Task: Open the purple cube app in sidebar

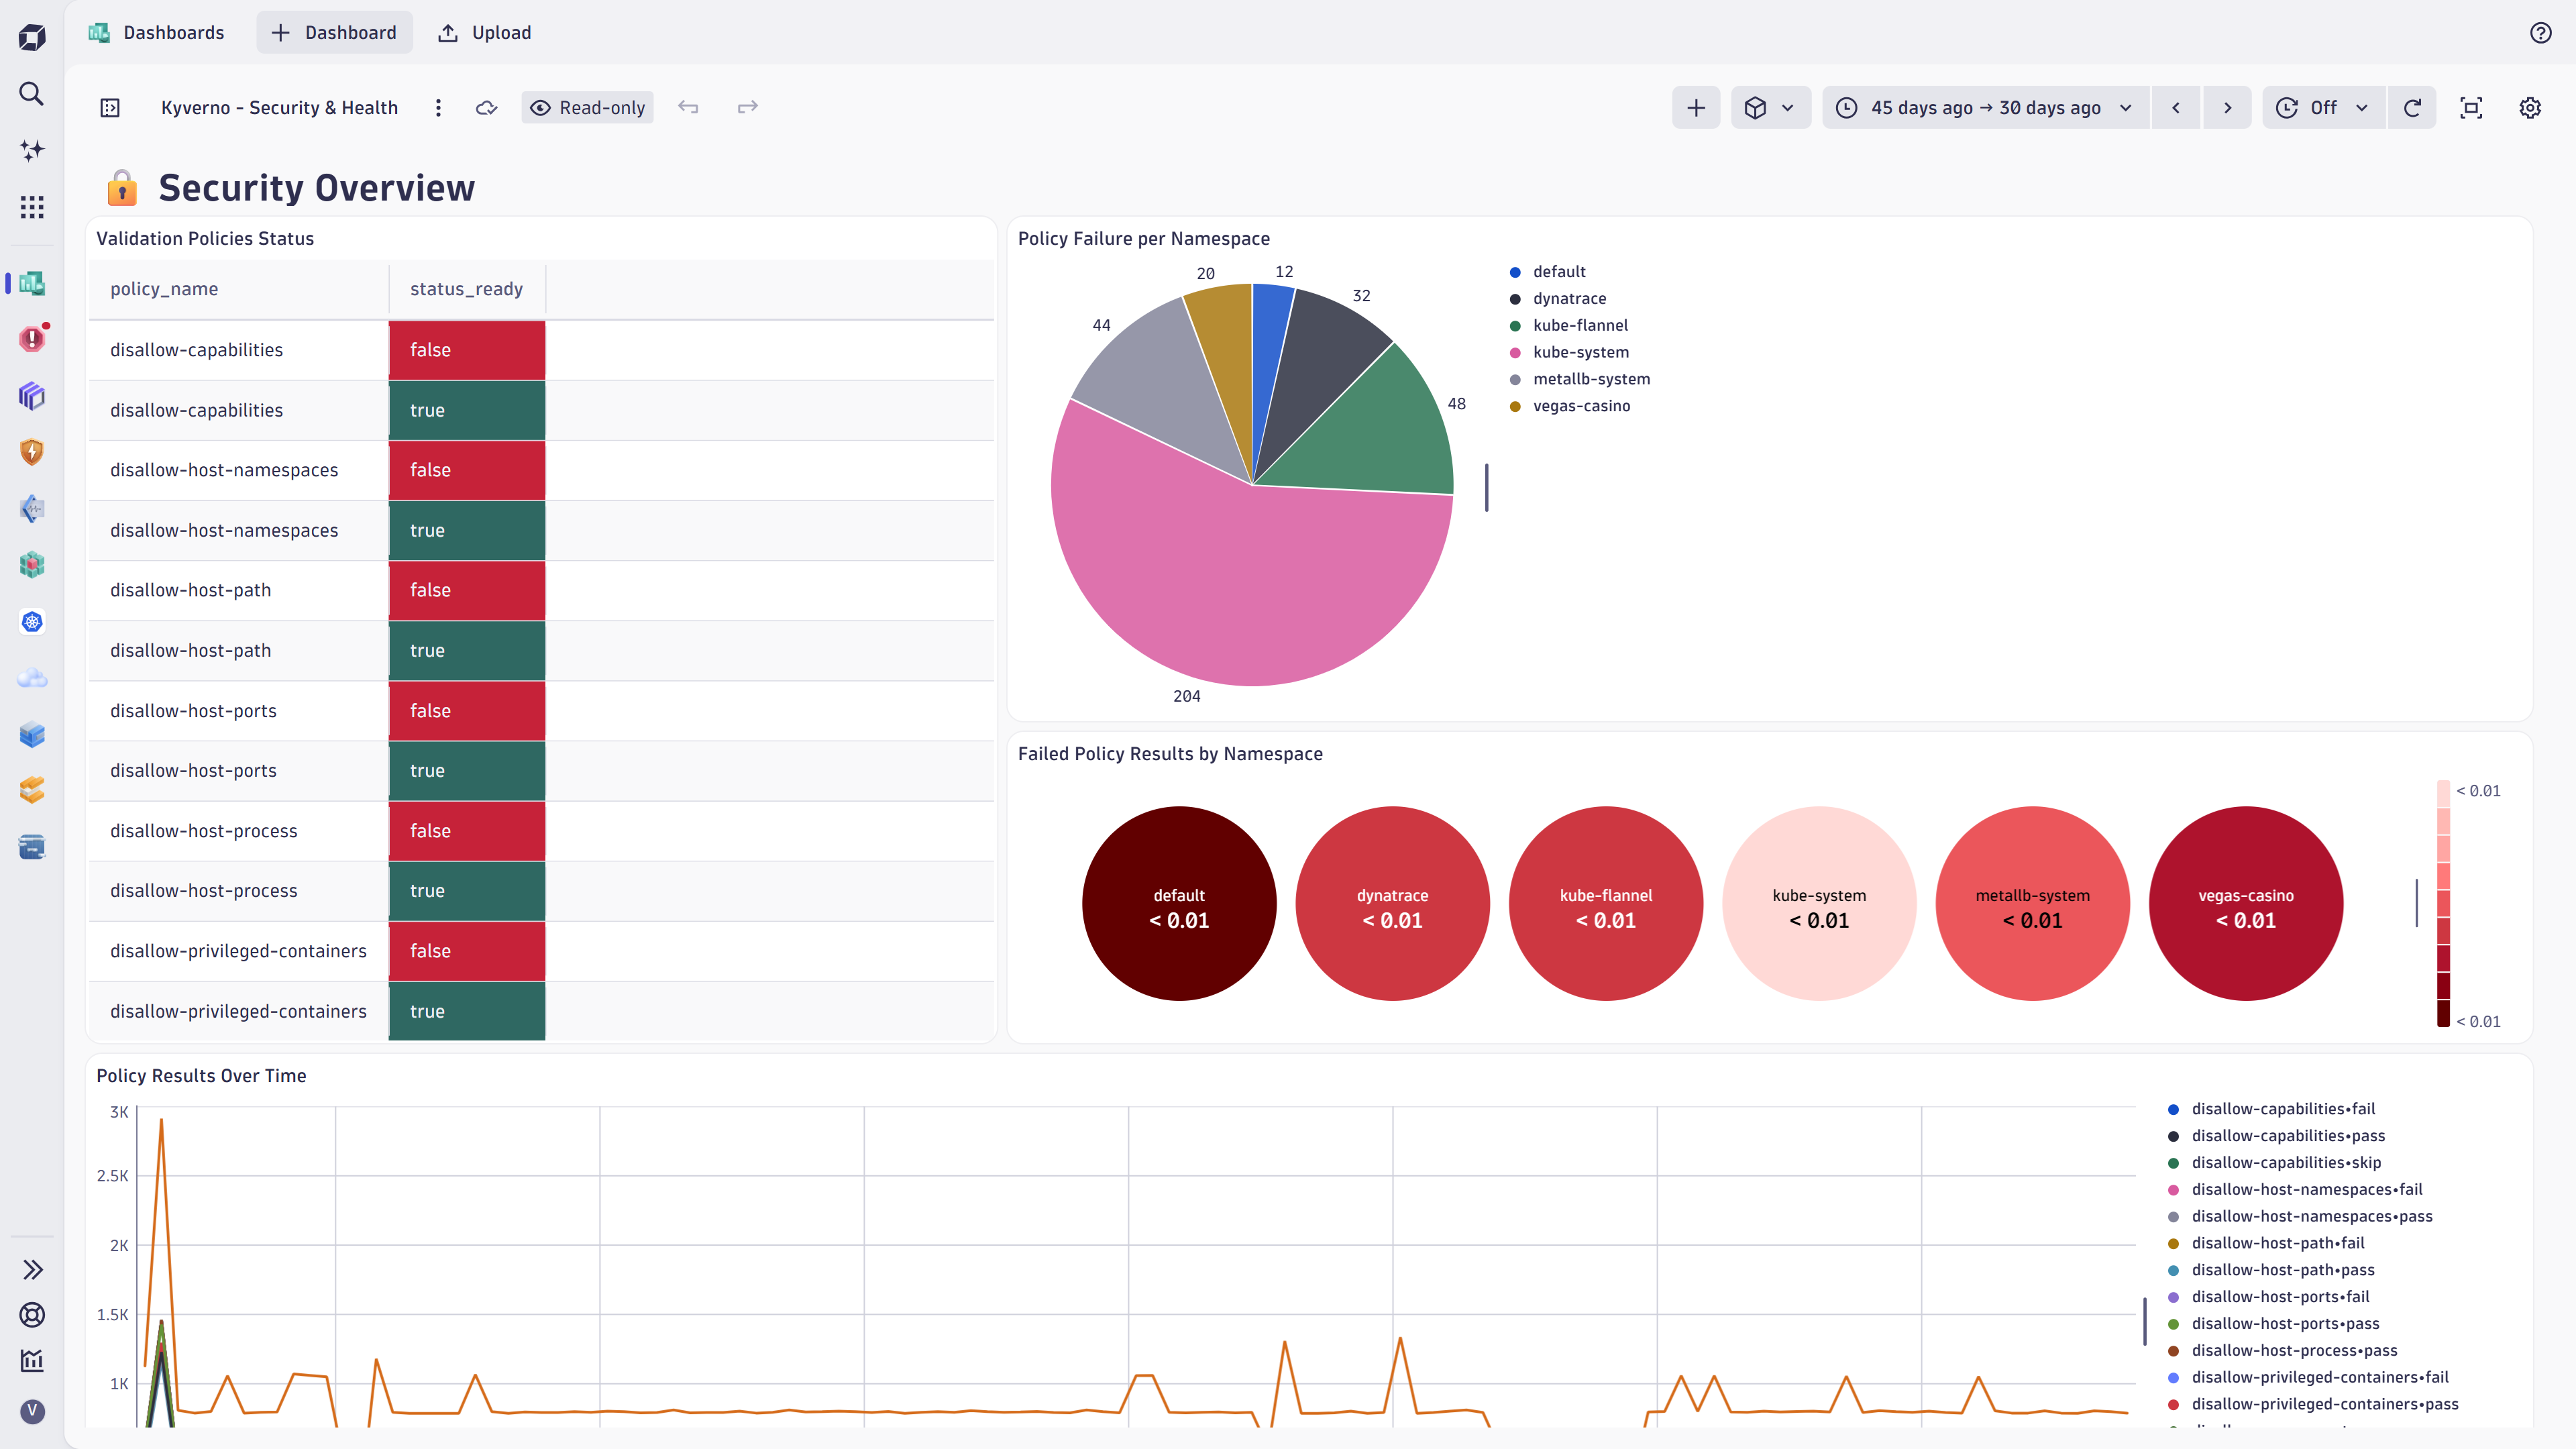Action: click(32, 396)
